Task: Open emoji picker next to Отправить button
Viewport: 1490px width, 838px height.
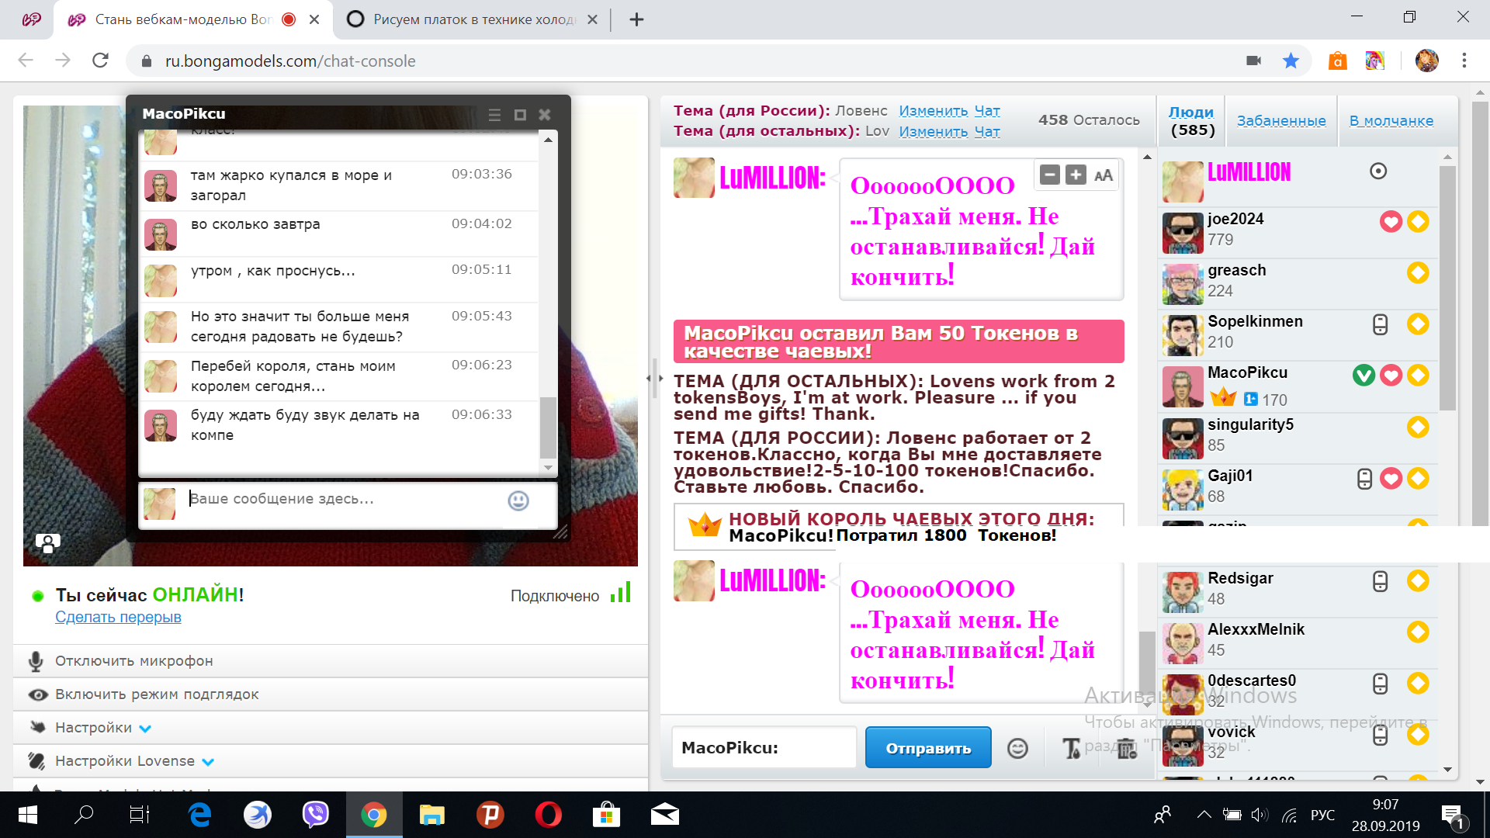Action: pos(1017,748)
